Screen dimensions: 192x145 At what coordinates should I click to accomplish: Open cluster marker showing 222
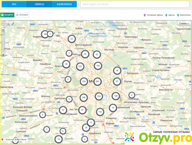click(80, 67)
